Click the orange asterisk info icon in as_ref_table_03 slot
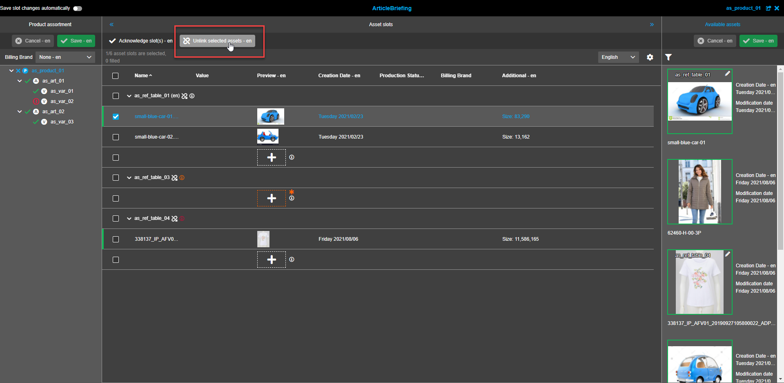 (x=292, y=192)
